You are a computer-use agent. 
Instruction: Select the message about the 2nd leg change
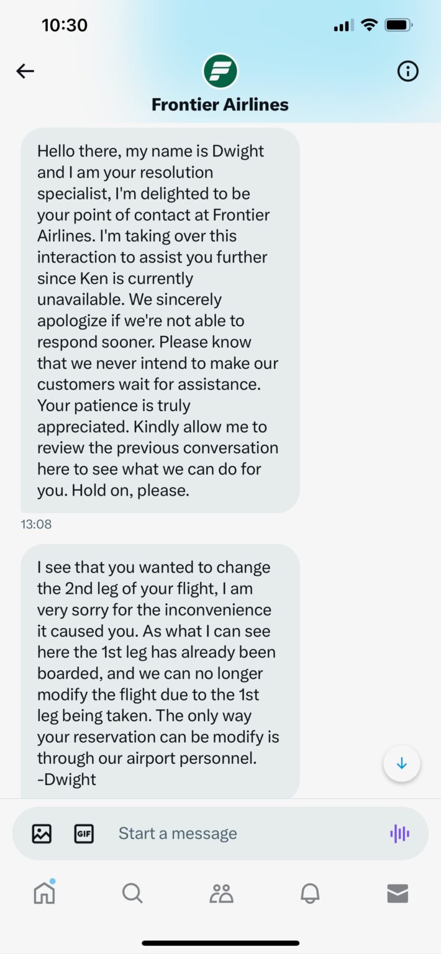(158, 671)
